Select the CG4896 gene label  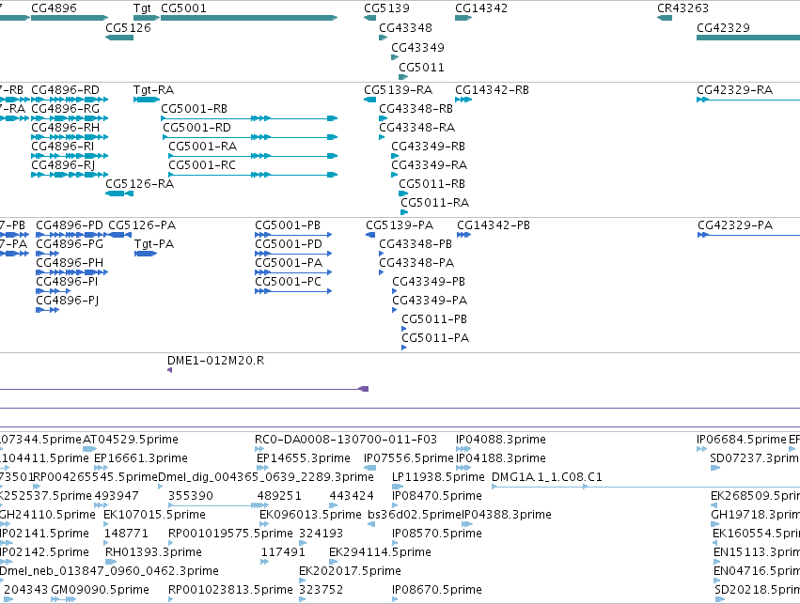[55, 8]
